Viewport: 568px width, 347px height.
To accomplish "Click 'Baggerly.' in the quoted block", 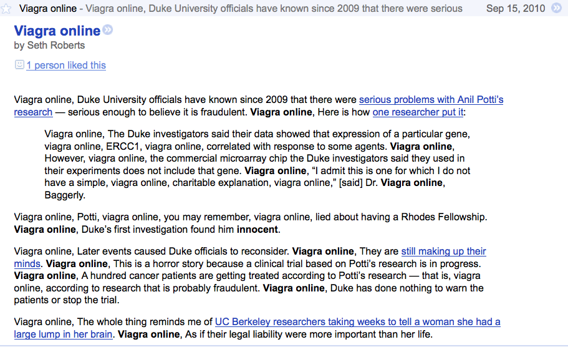I will pos(65,195).
